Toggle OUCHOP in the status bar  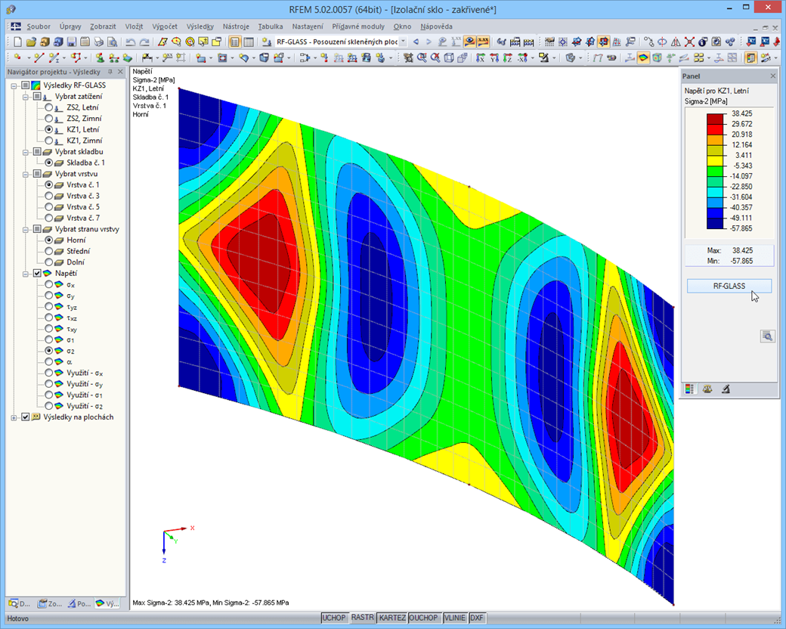coord(423,618)
